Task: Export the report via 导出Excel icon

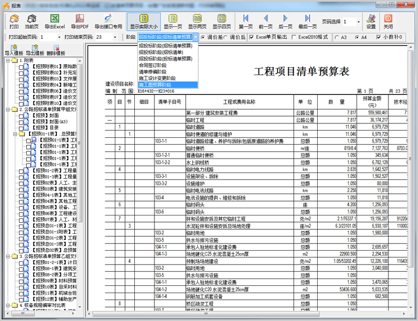Action: pos(55,18)
